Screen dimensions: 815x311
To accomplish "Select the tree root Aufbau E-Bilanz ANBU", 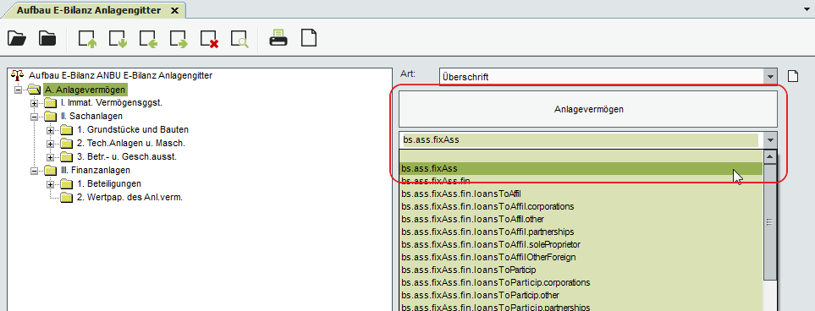I will click(120, 75).
